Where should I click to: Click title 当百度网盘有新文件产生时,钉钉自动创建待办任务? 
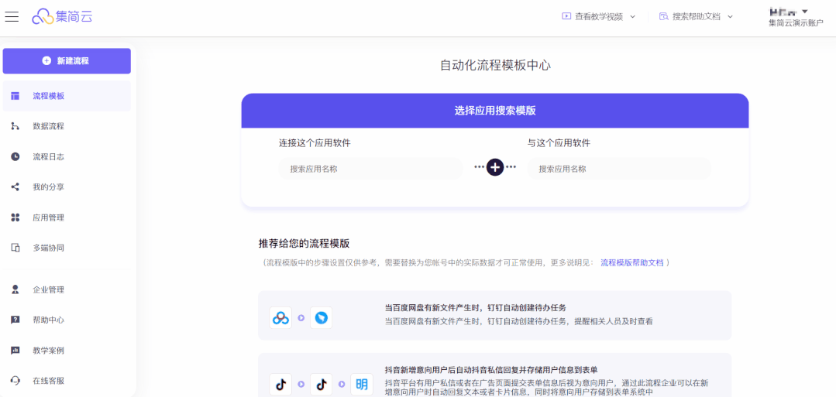(x=475, y=308)
